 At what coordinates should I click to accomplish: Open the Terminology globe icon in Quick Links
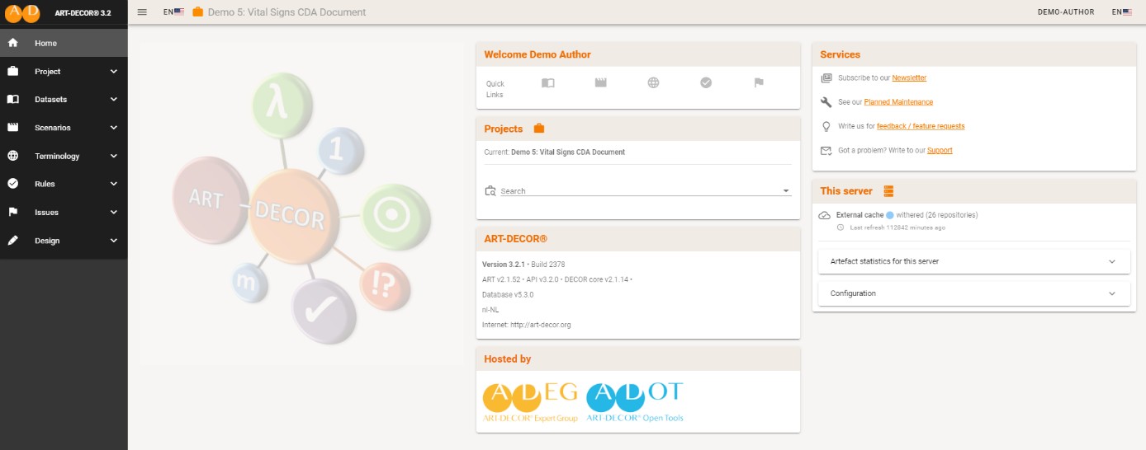coord(653,83)
